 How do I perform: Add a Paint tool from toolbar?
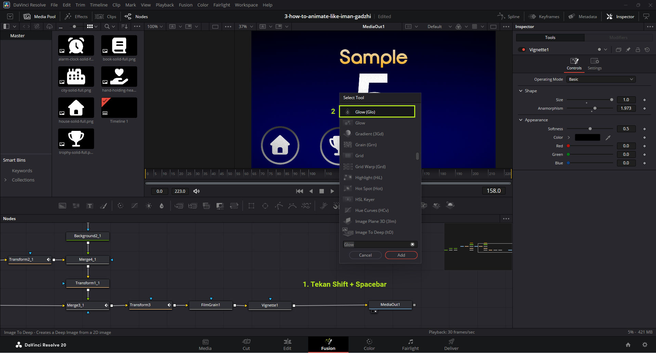tap(103, 206)
